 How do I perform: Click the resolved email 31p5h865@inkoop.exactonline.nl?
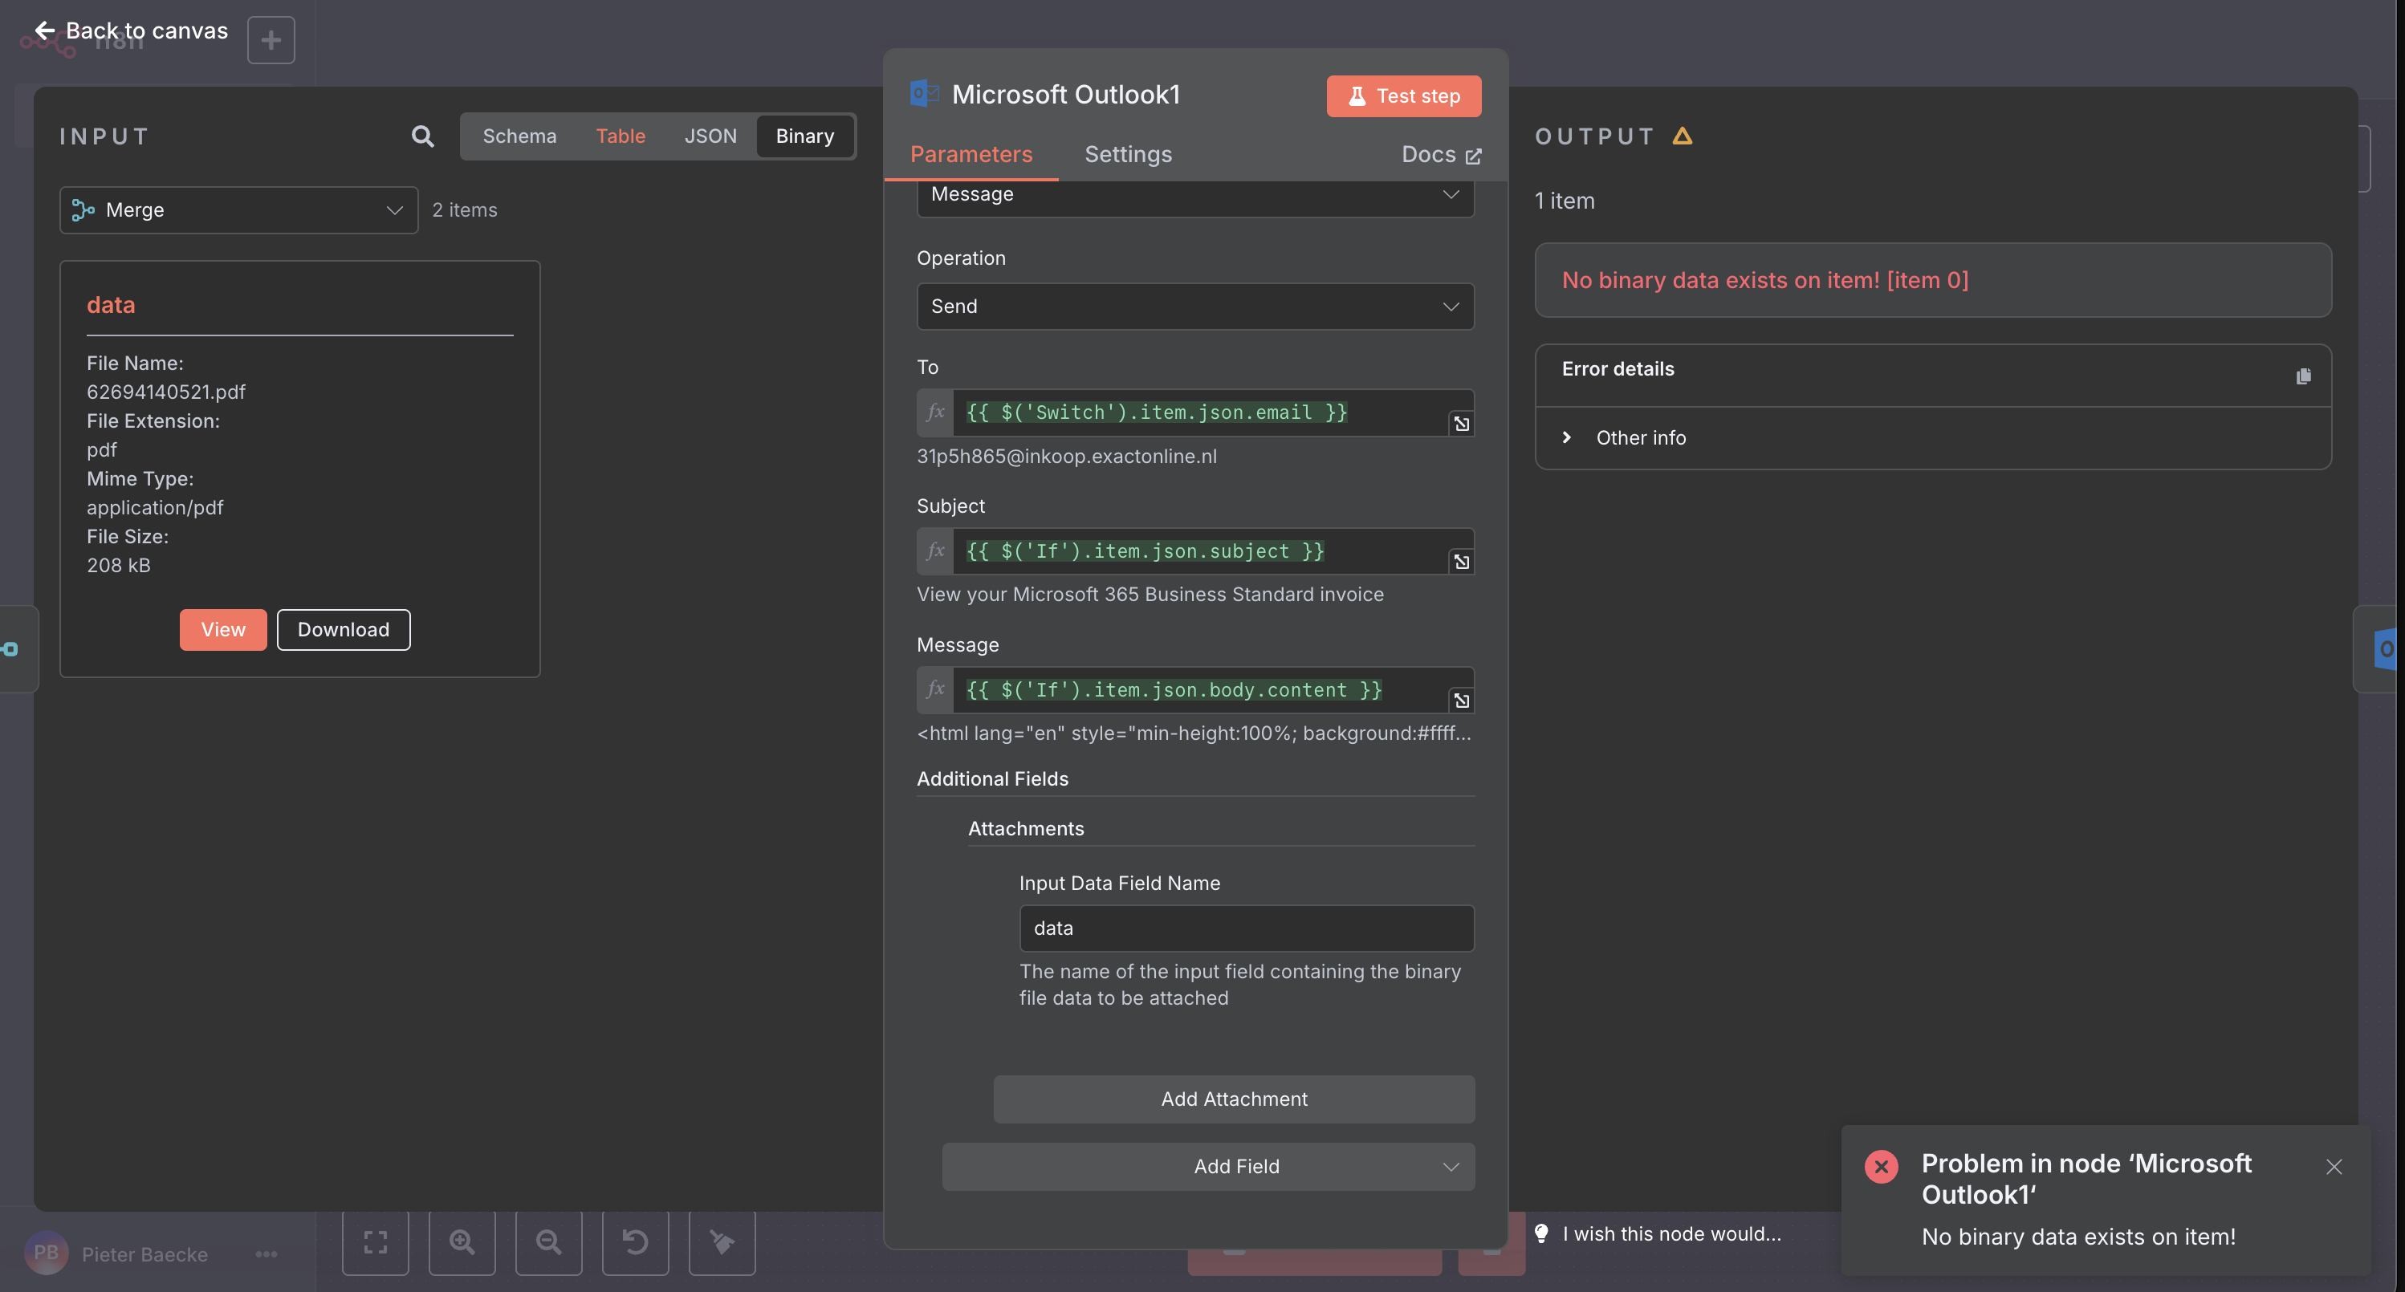tap(1067, 457)
